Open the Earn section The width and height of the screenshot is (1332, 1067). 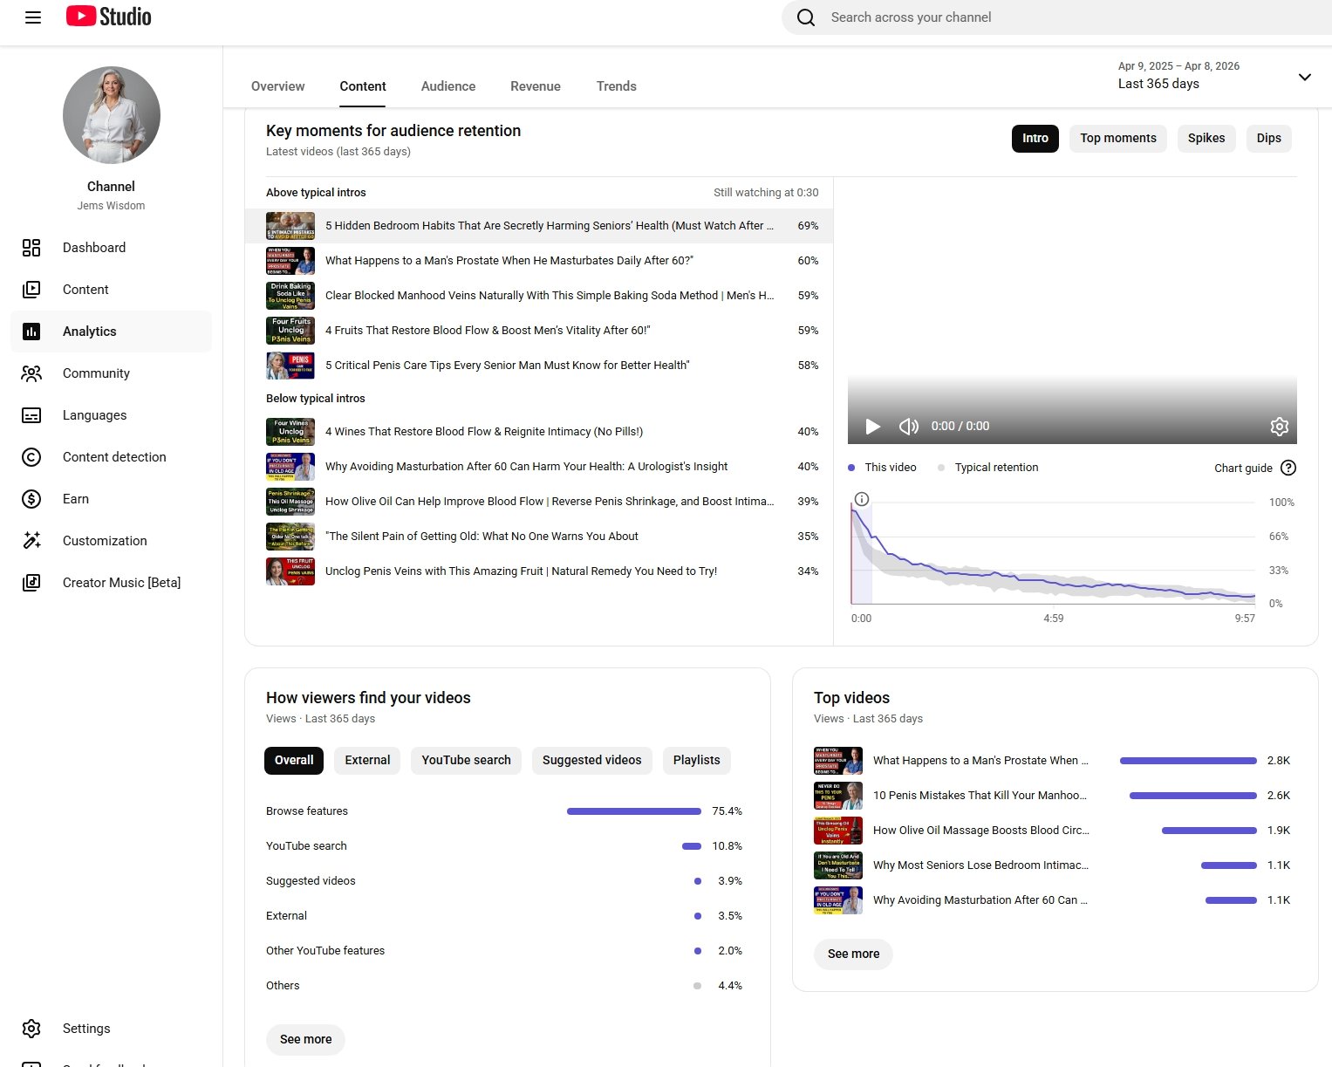75,499
